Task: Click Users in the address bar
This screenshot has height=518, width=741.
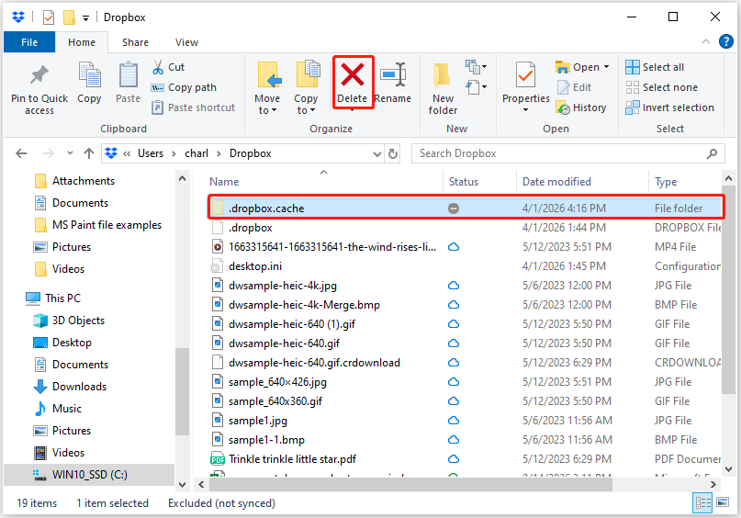Action: pos(151,153)
